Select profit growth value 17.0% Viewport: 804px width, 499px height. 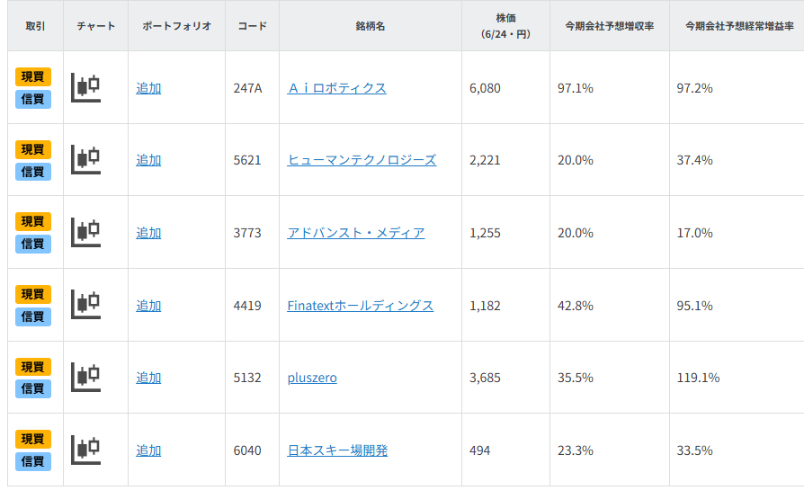(695, 233)
